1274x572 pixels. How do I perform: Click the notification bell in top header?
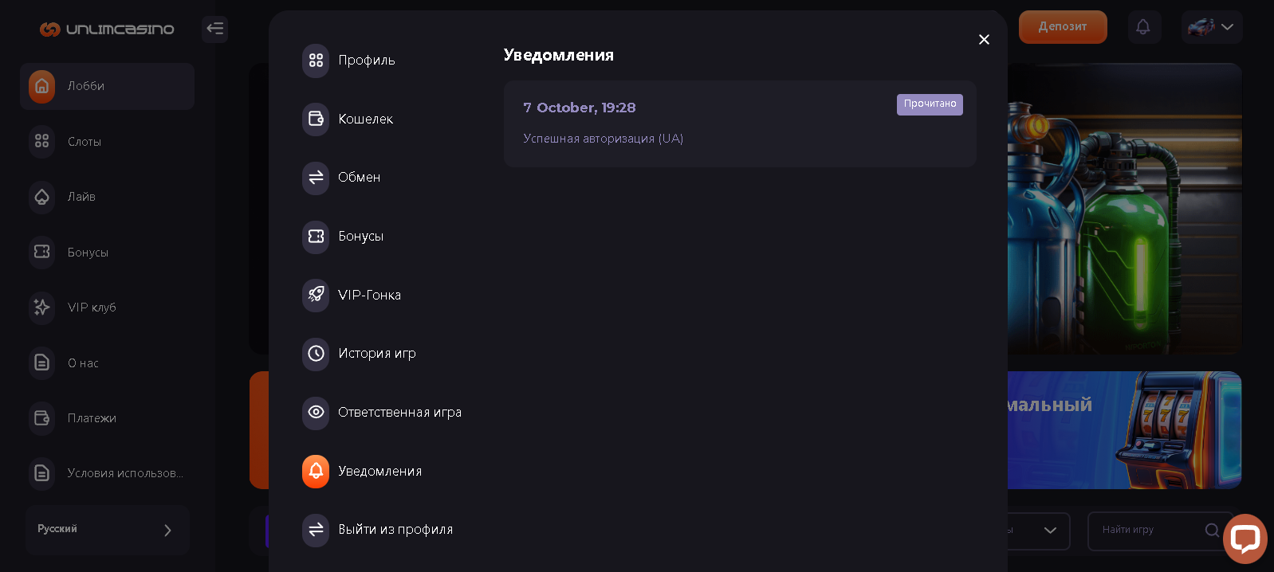tap(1143, 27)
